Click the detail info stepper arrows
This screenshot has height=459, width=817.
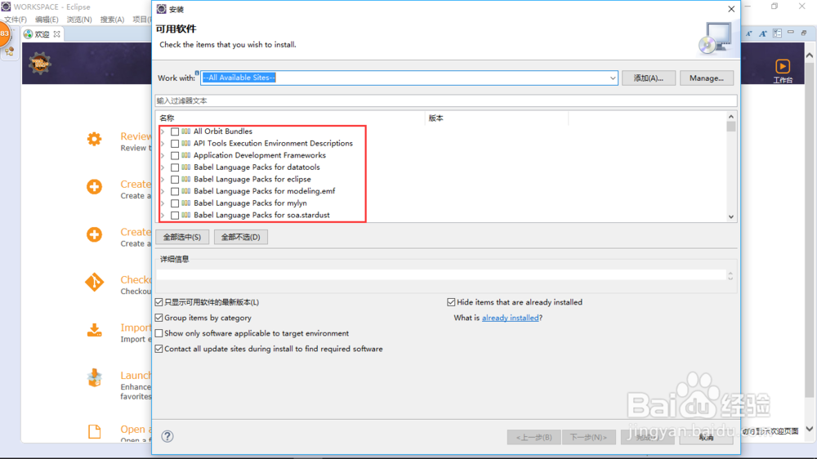pos(730,276)
